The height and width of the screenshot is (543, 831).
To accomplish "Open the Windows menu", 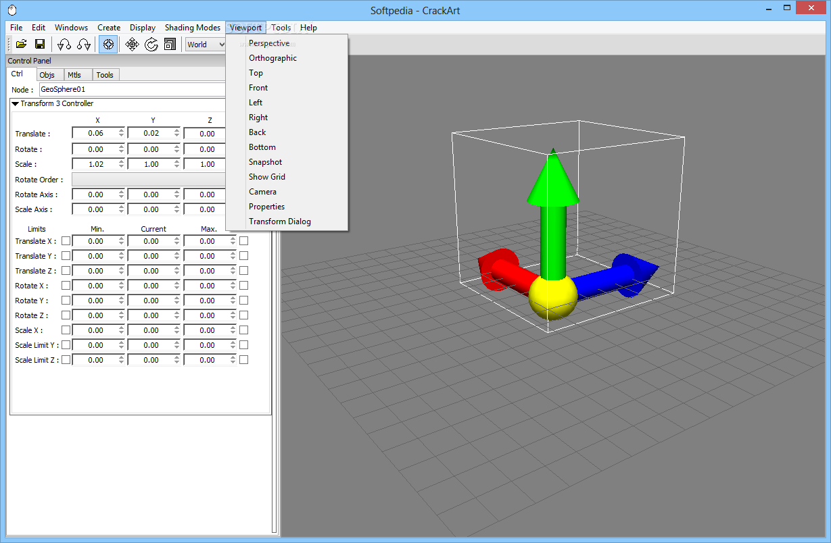I will [x=71, y=28].
